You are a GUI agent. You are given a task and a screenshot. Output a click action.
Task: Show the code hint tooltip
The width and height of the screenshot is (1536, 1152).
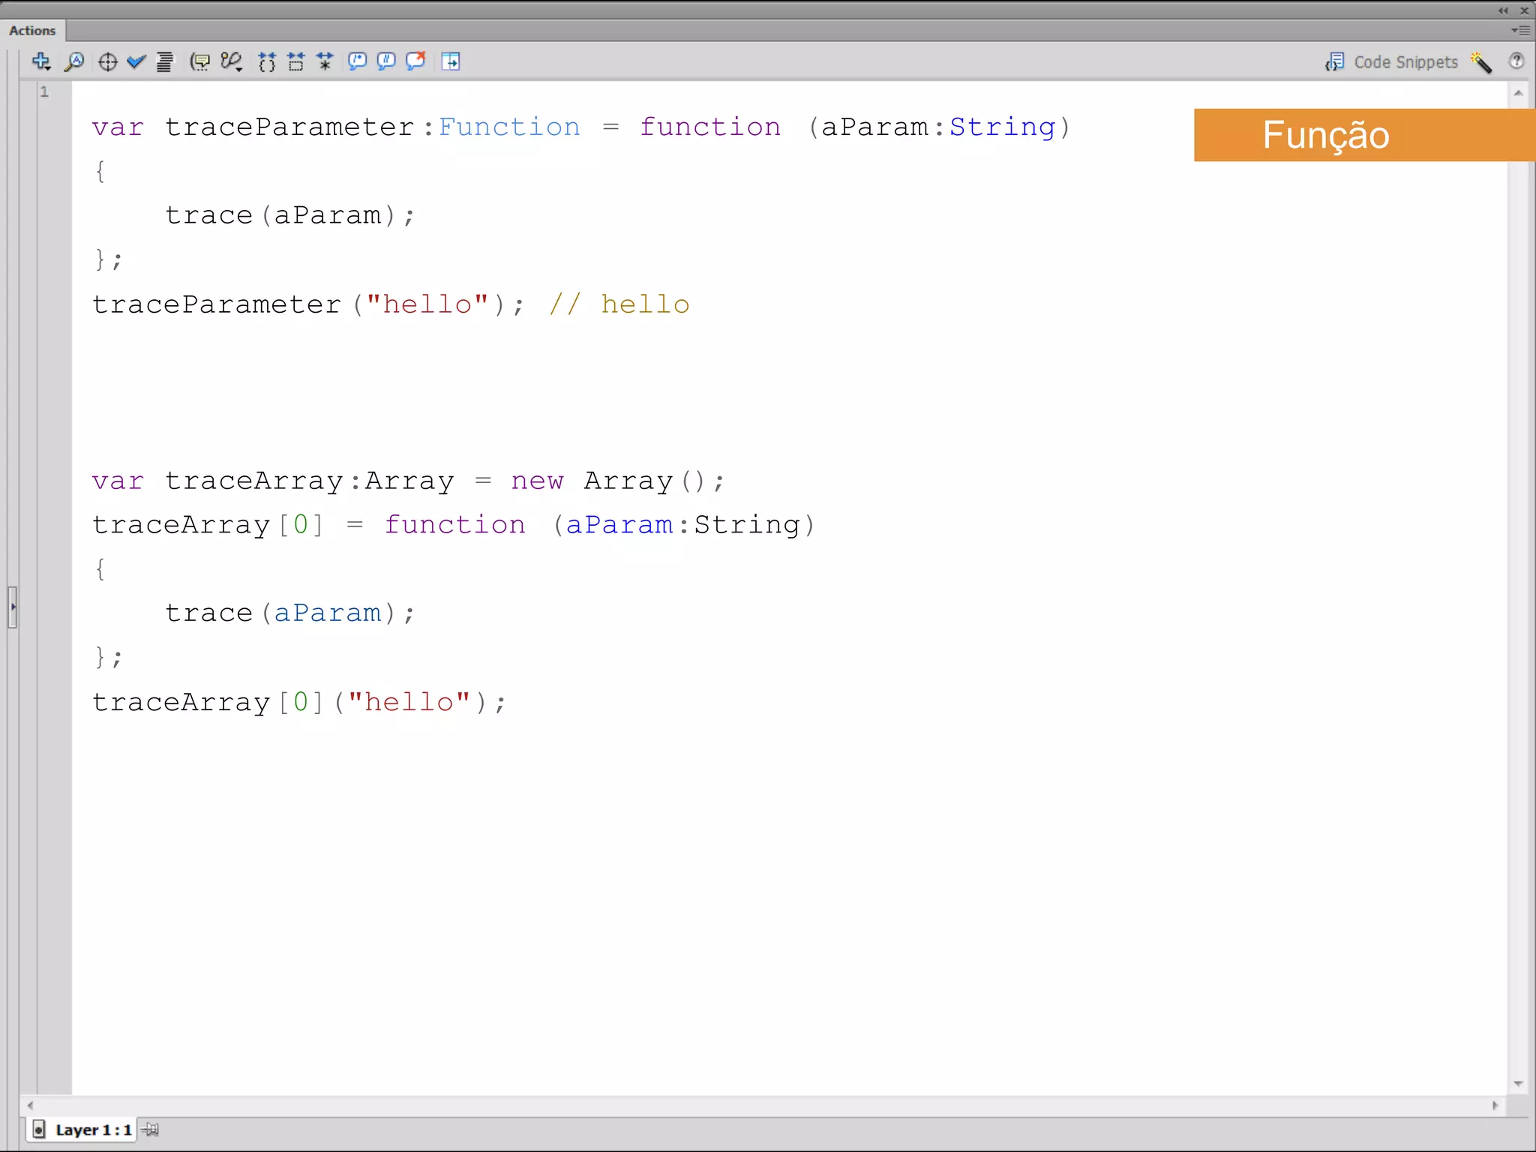coord(199,61)
